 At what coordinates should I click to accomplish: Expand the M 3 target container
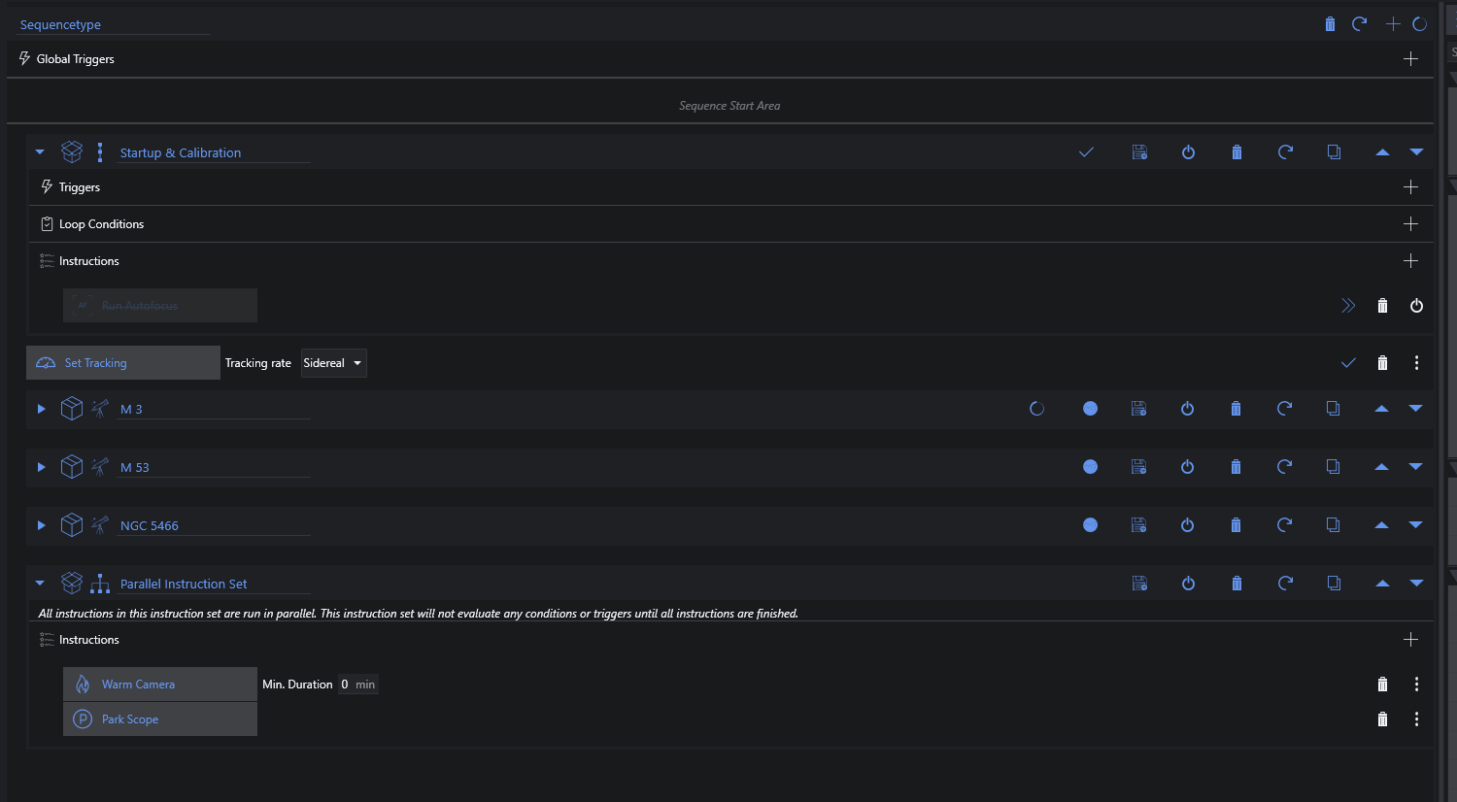pos(41,409)
